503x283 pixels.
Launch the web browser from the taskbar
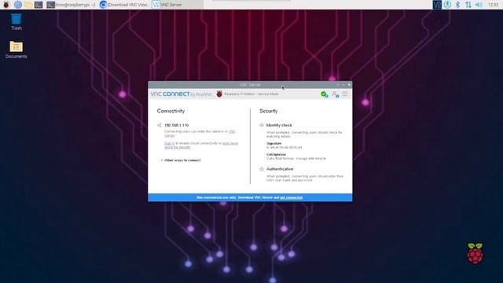(18, 5)
